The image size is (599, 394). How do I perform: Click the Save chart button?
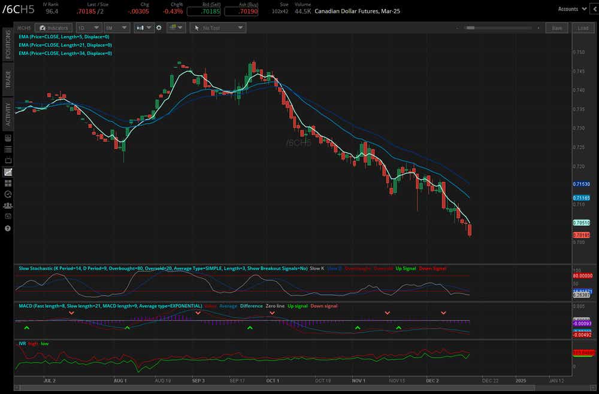pos(557,28)
